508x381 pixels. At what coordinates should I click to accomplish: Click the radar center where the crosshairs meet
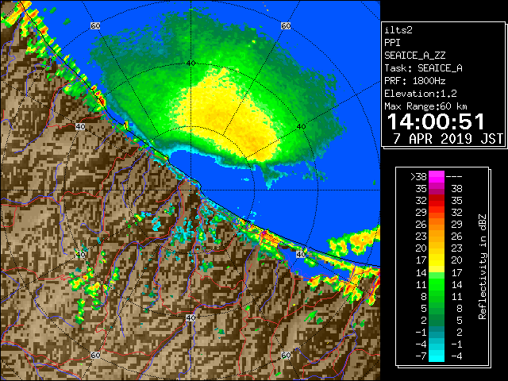190,190
